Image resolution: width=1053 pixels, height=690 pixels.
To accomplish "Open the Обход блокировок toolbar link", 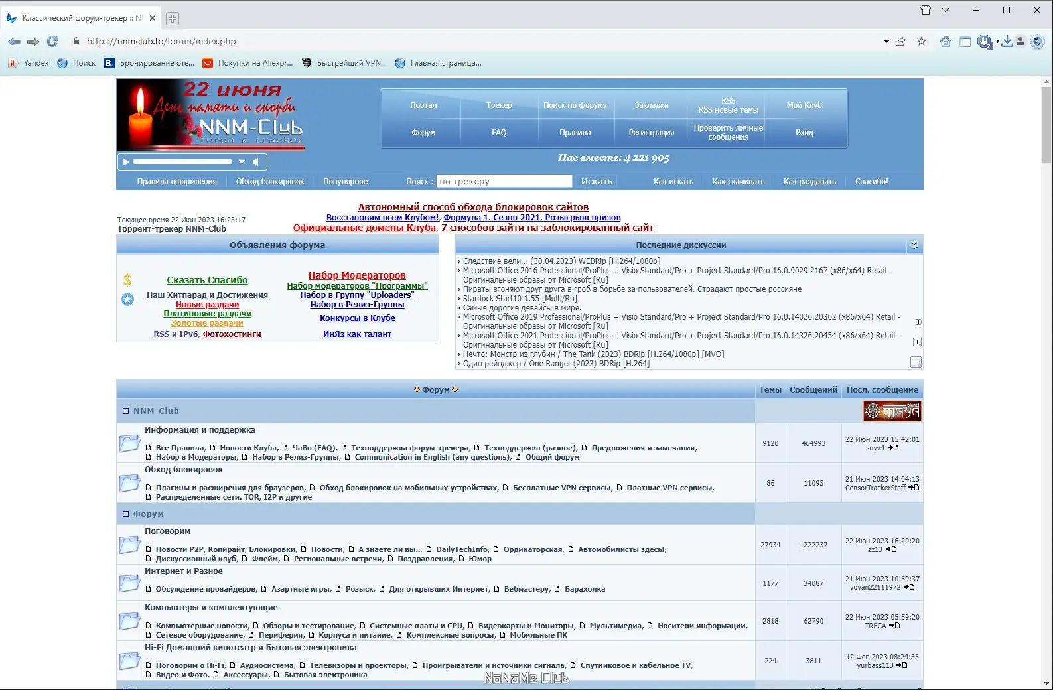I will (x=270, y=181).
